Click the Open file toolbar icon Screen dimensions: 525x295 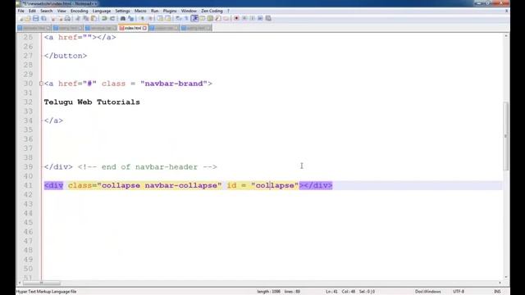pyautogui.click(x=28, y=18)
